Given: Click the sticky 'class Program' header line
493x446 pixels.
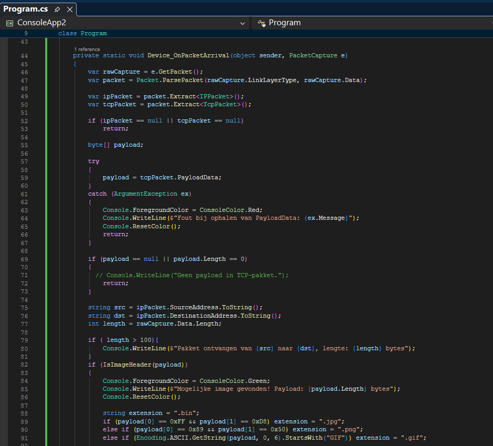Looking at the screenshot, I should (x=82, y=33).
